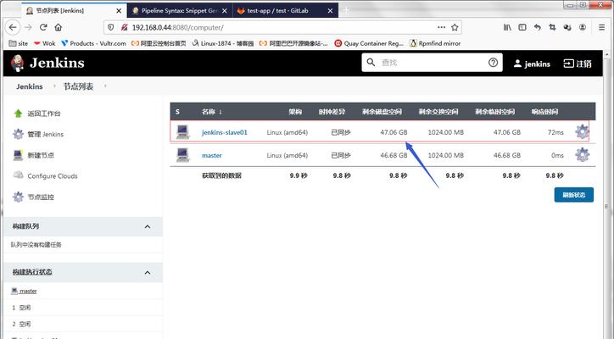Open Firefox library icon
Viewport: 614px width, 339px height.
(507, 27)
